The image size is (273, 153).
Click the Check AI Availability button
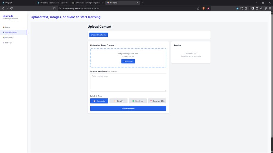tap(99, 35)
